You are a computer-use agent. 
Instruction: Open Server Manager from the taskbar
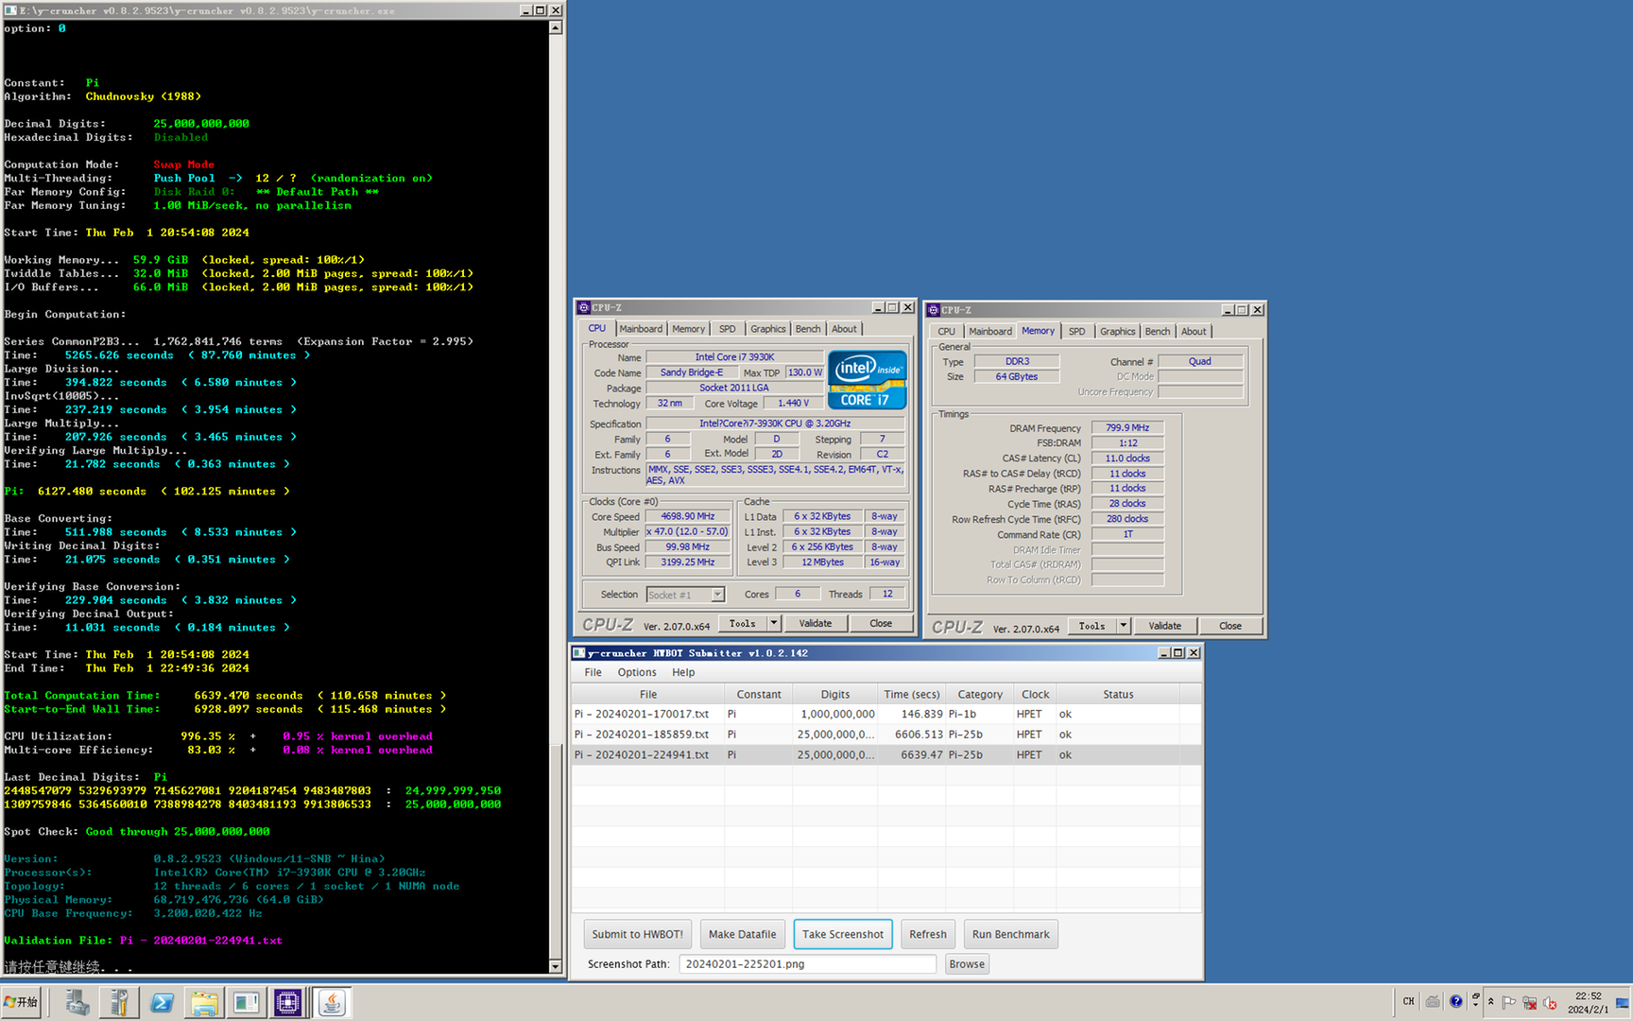[77, 1002]
